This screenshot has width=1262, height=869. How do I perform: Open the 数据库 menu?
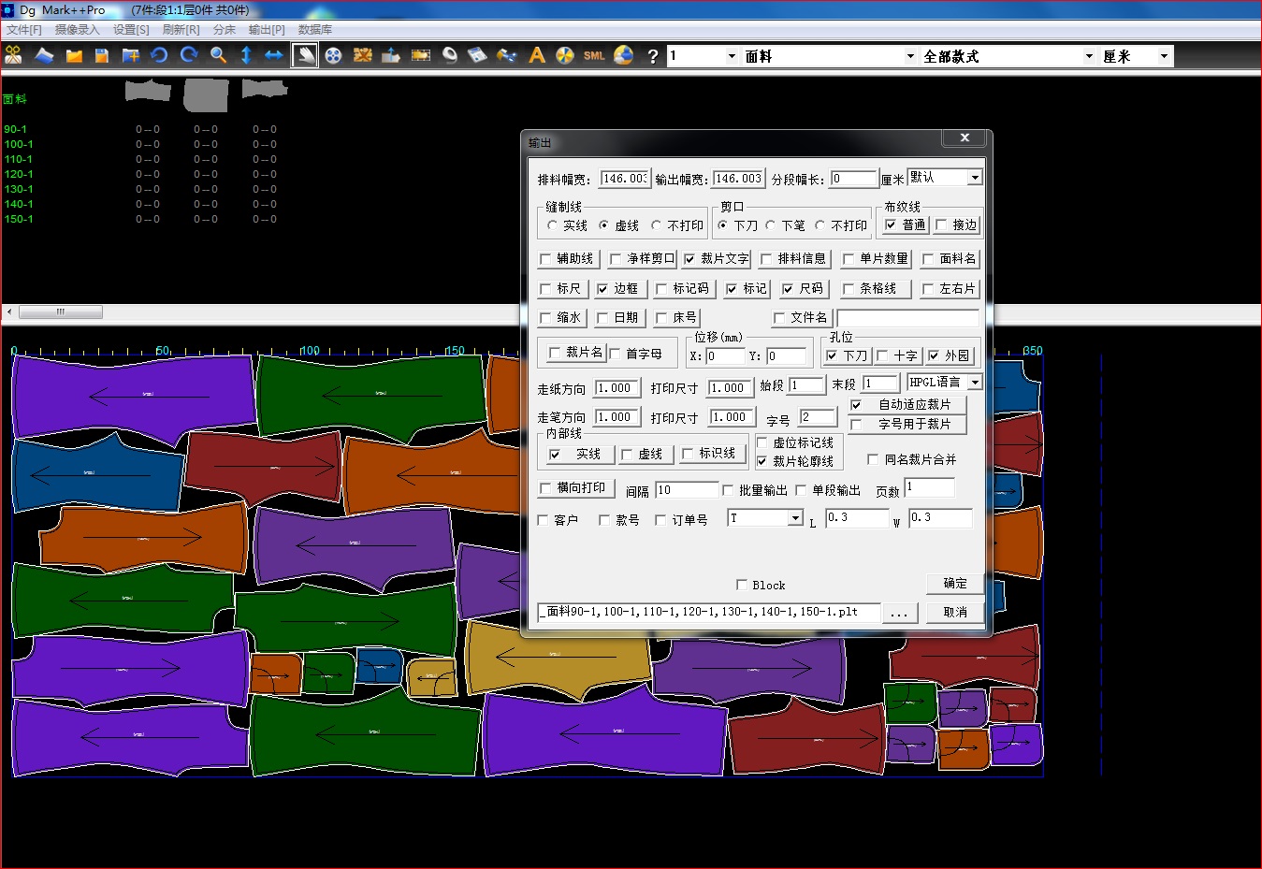click(x=315, y=30)
